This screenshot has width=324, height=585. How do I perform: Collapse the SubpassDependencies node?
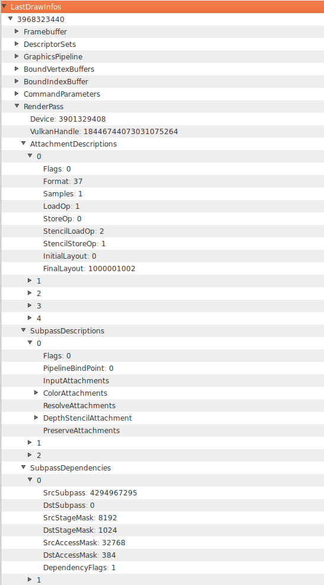click(24, 467)
